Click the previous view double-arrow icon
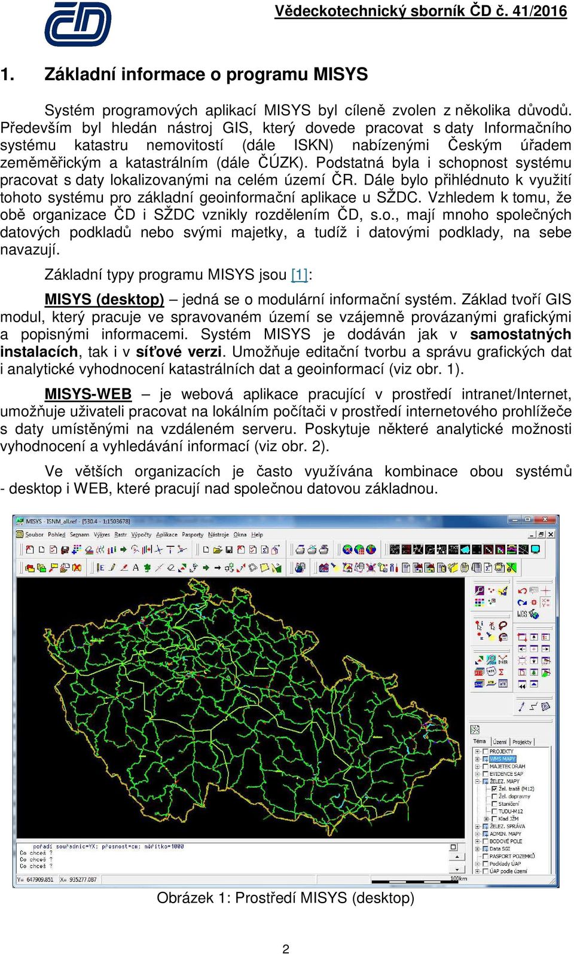Image resolution: width=574 pixels, height=954 pixels. coord(522,684)
